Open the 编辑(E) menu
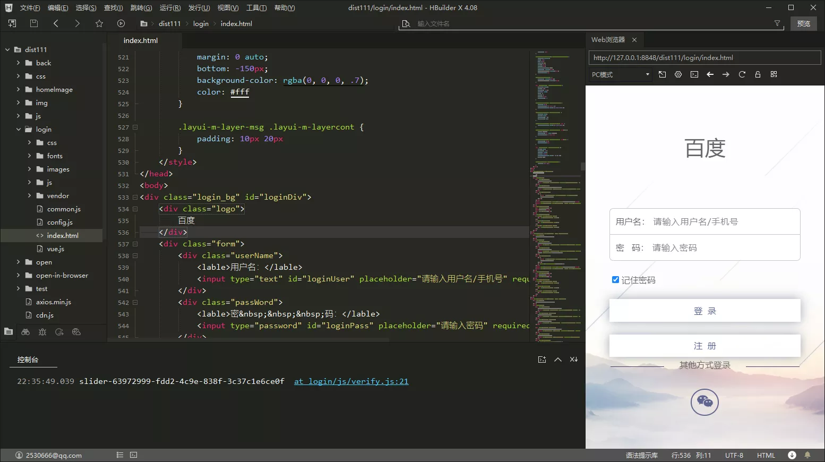Viewport: 825px width, 462px height. click(58, 8)
